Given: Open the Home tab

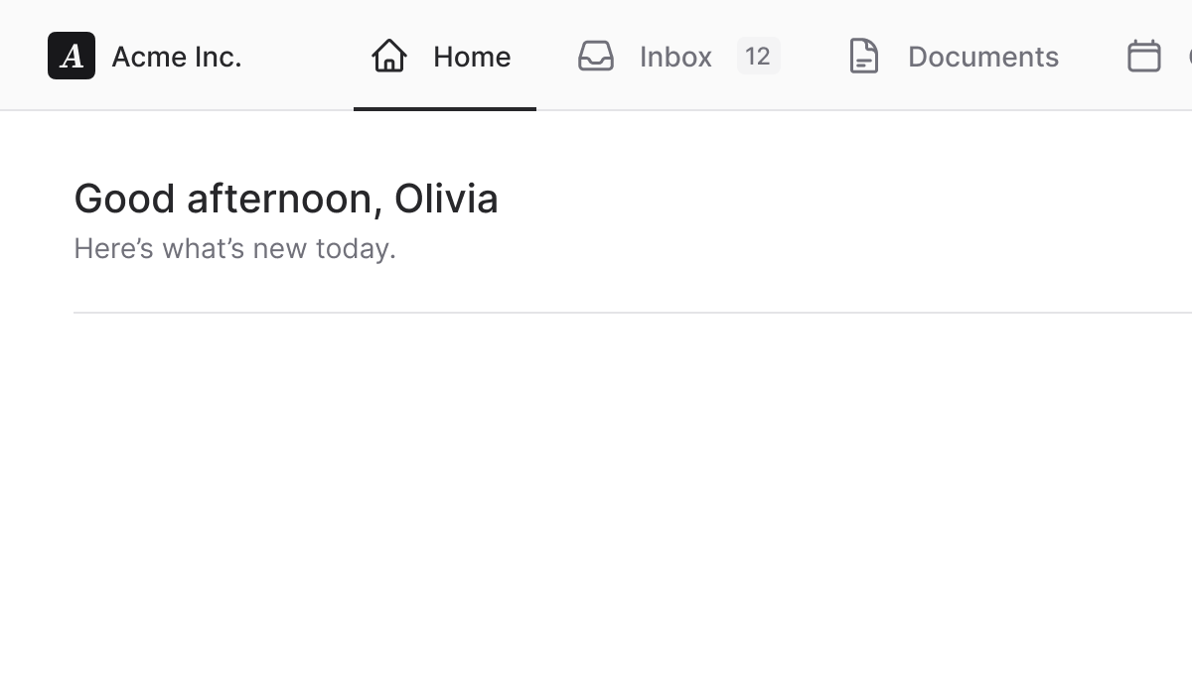Looking at the screenshot, I should click(x=471, y=57).
